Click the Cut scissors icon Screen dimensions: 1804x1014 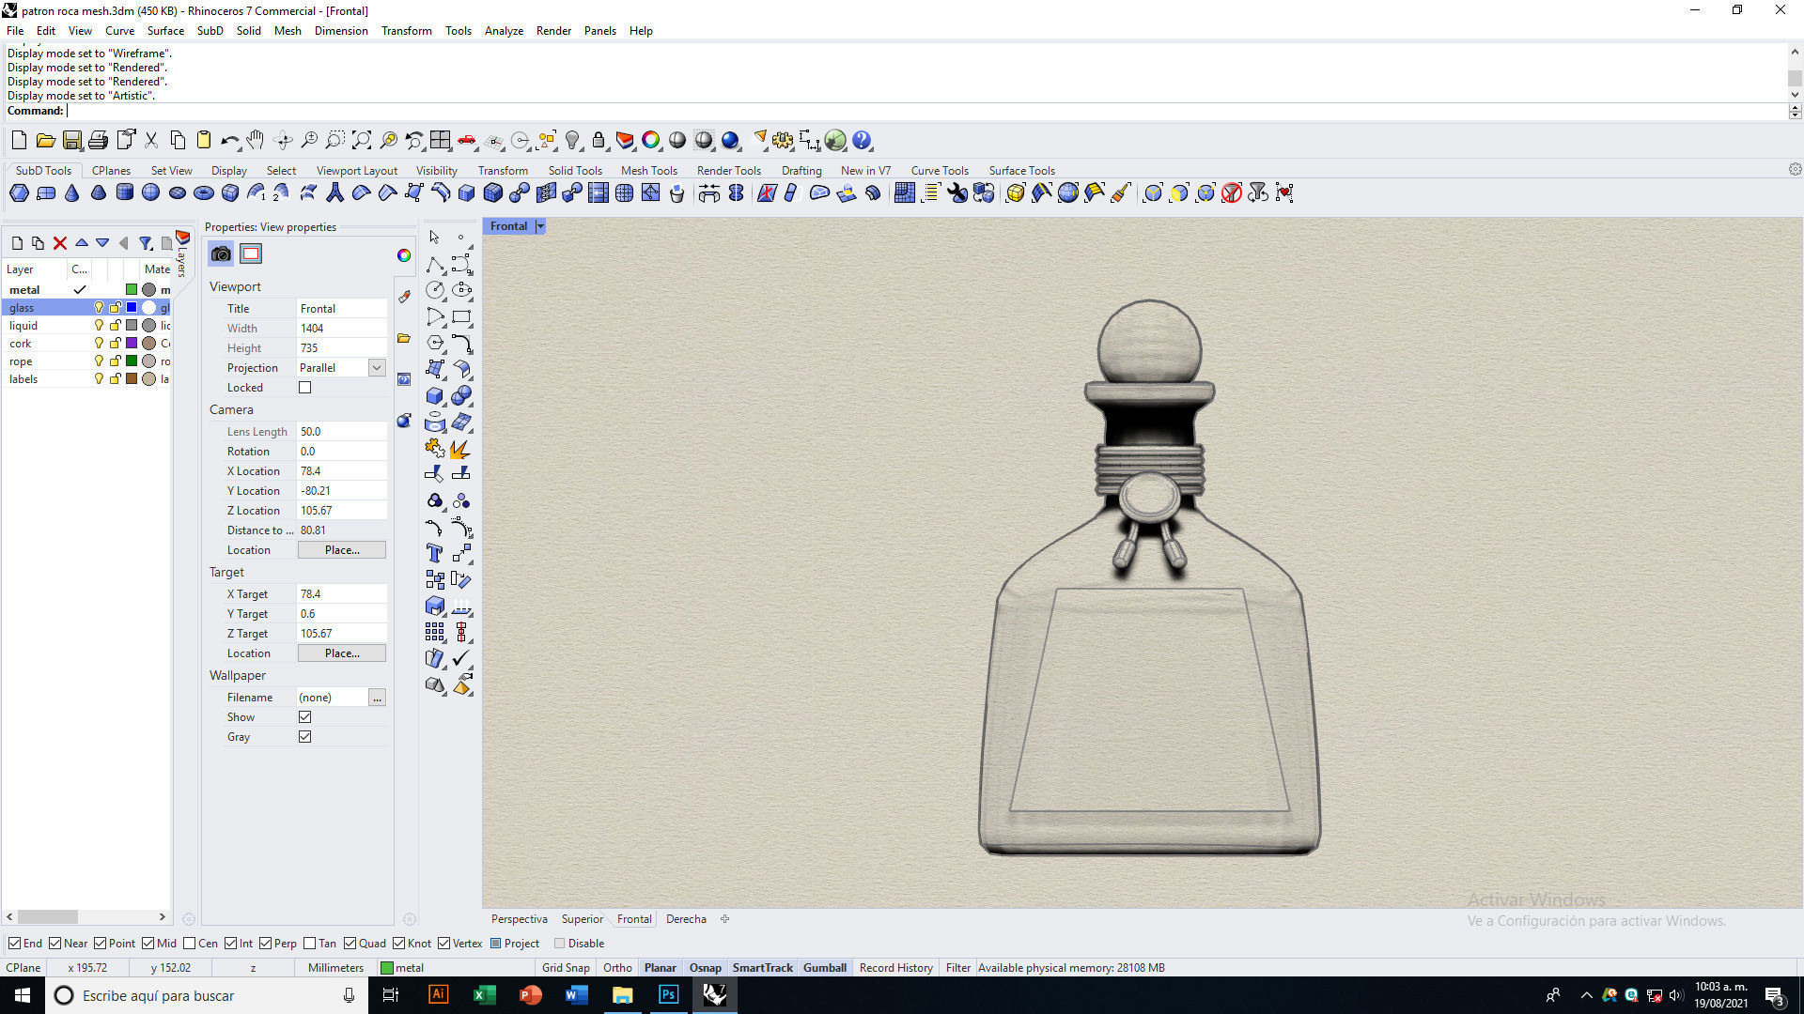[x=150, y=141]
